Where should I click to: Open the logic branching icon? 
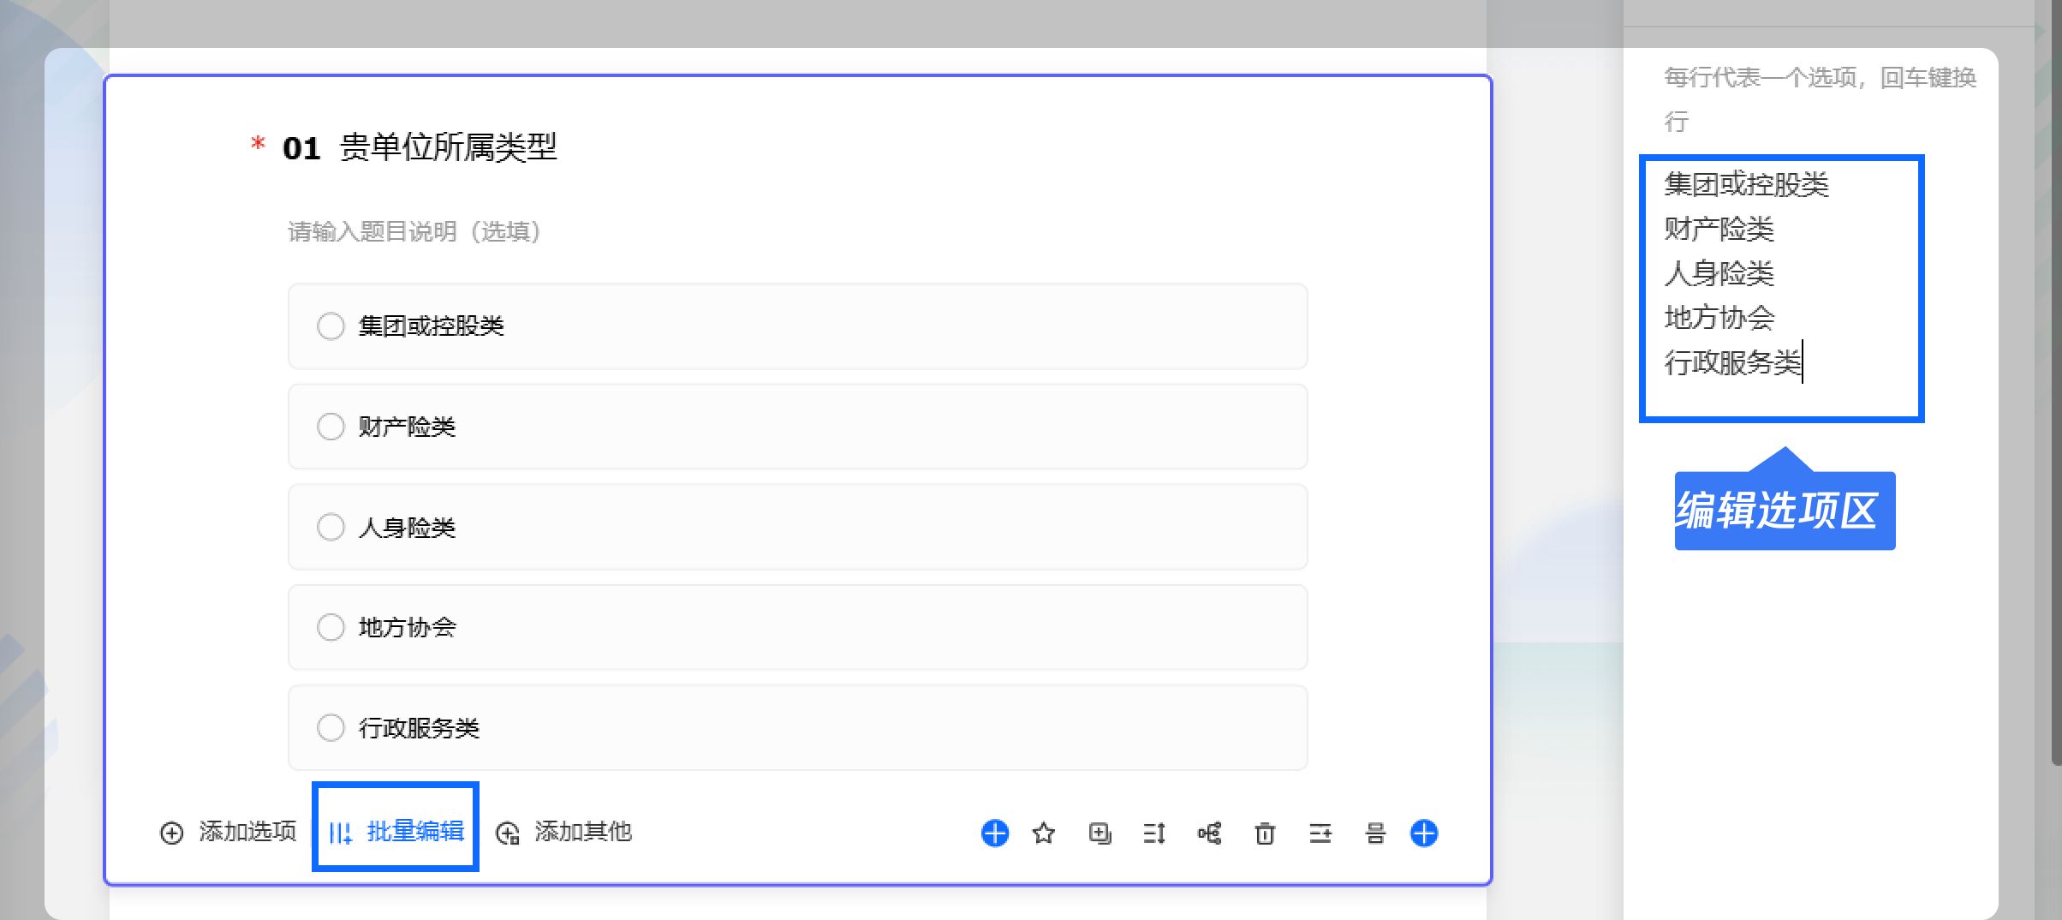(1209, 833)
